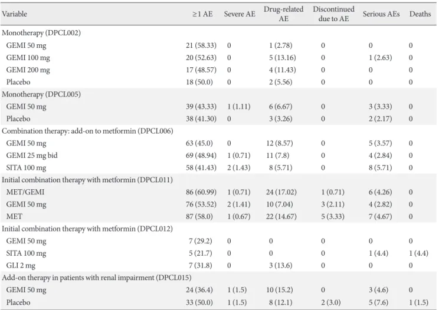Select the drug-related value "22 (14.67)"
The width and height of the screenshot is (442, 310).
click(281, 216)
